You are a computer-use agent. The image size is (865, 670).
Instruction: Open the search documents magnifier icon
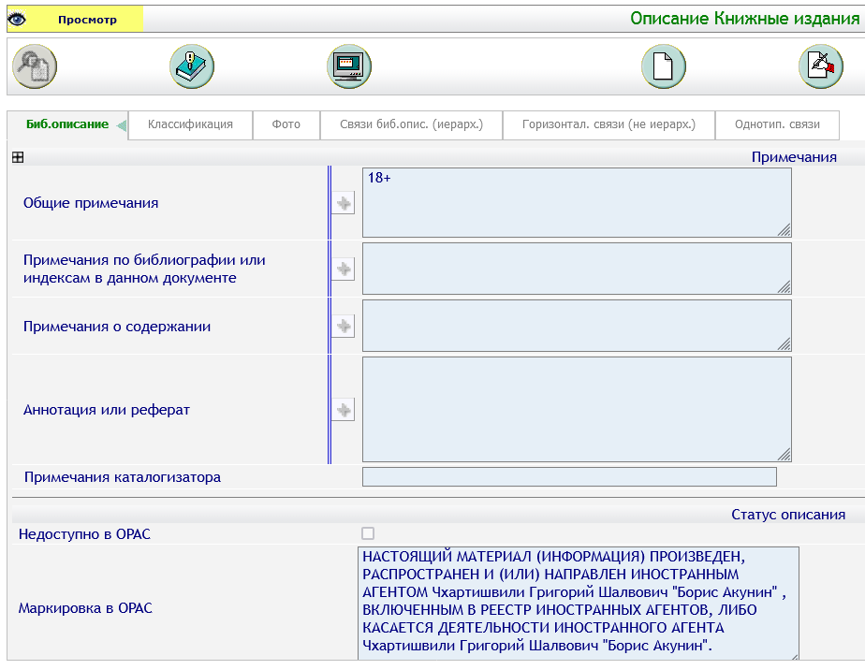point(35,66)
